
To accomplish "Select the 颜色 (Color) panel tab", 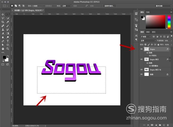I will coord(142,12).
